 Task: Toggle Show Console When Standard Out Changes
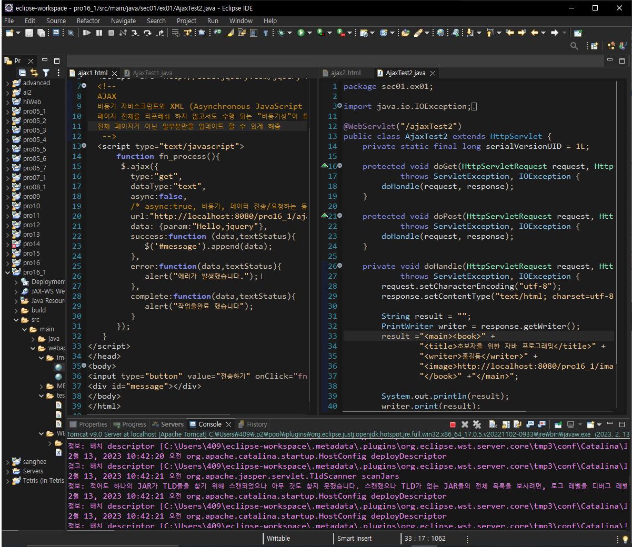(530, 424)
